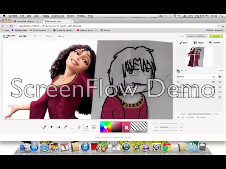Image resolution: width=226 pixels, height=169 pixels.
Task: Activate the Move tool
Action: 79,127
